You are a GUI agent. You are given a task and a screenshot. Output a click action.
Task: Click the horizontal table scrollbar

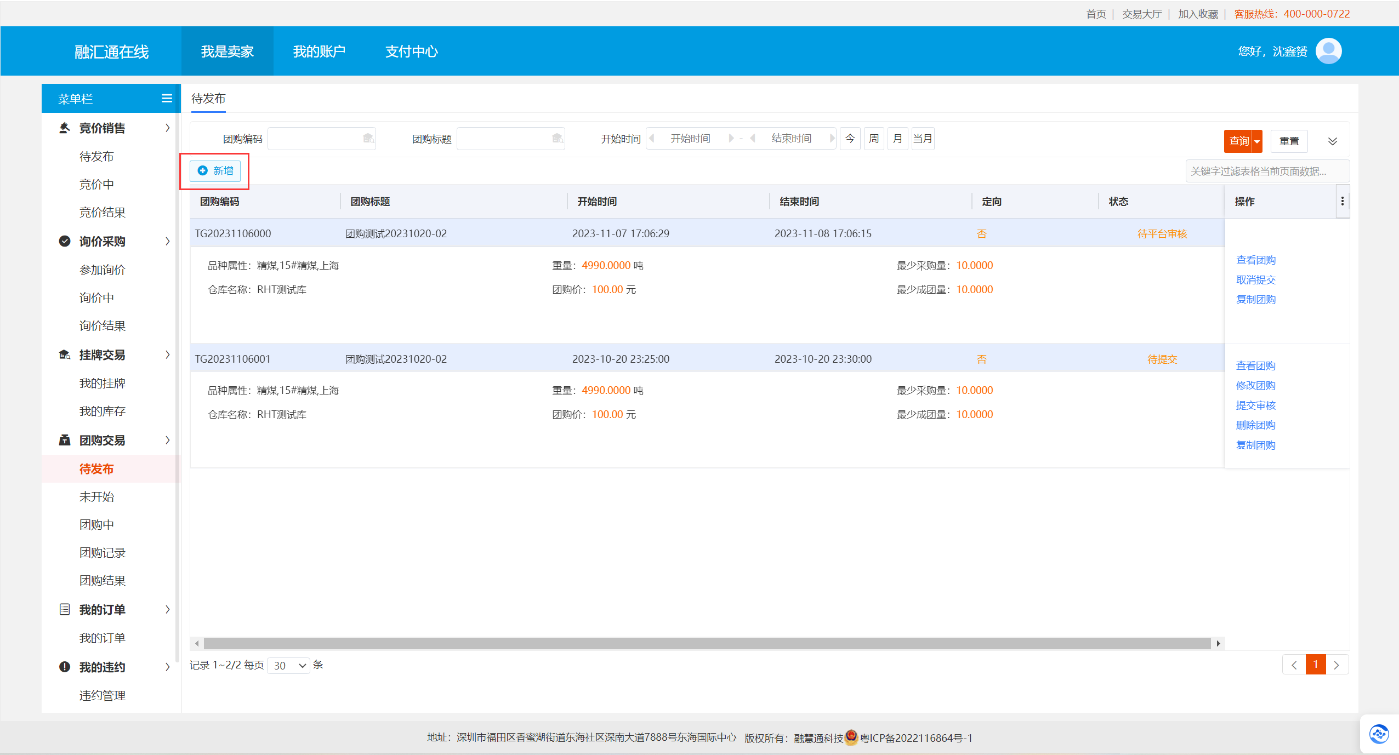tap(707, 643)
